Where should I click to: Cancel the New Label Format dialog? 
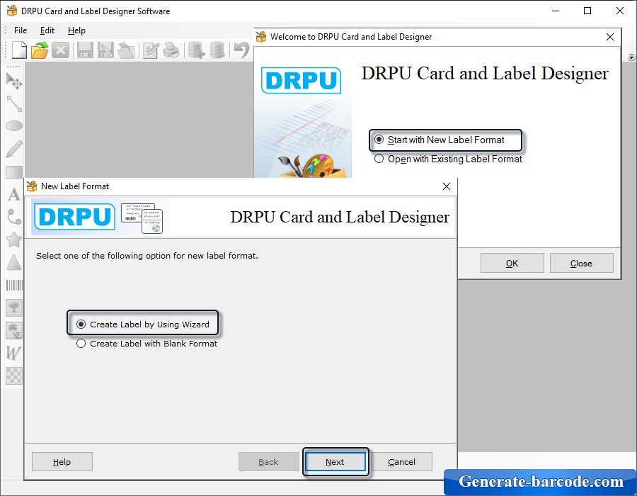click(x=402, y=462)
